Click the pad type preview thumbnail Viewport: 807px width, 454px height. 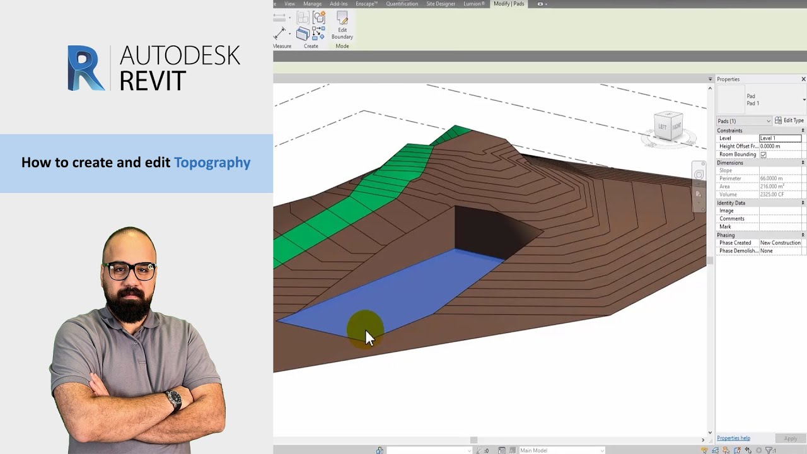(x=730, y=100)
